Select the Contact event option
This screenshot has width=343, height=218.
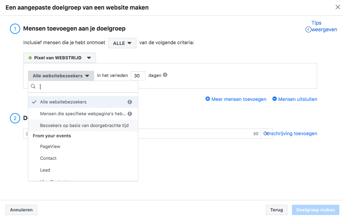click(x=48, y=158)
